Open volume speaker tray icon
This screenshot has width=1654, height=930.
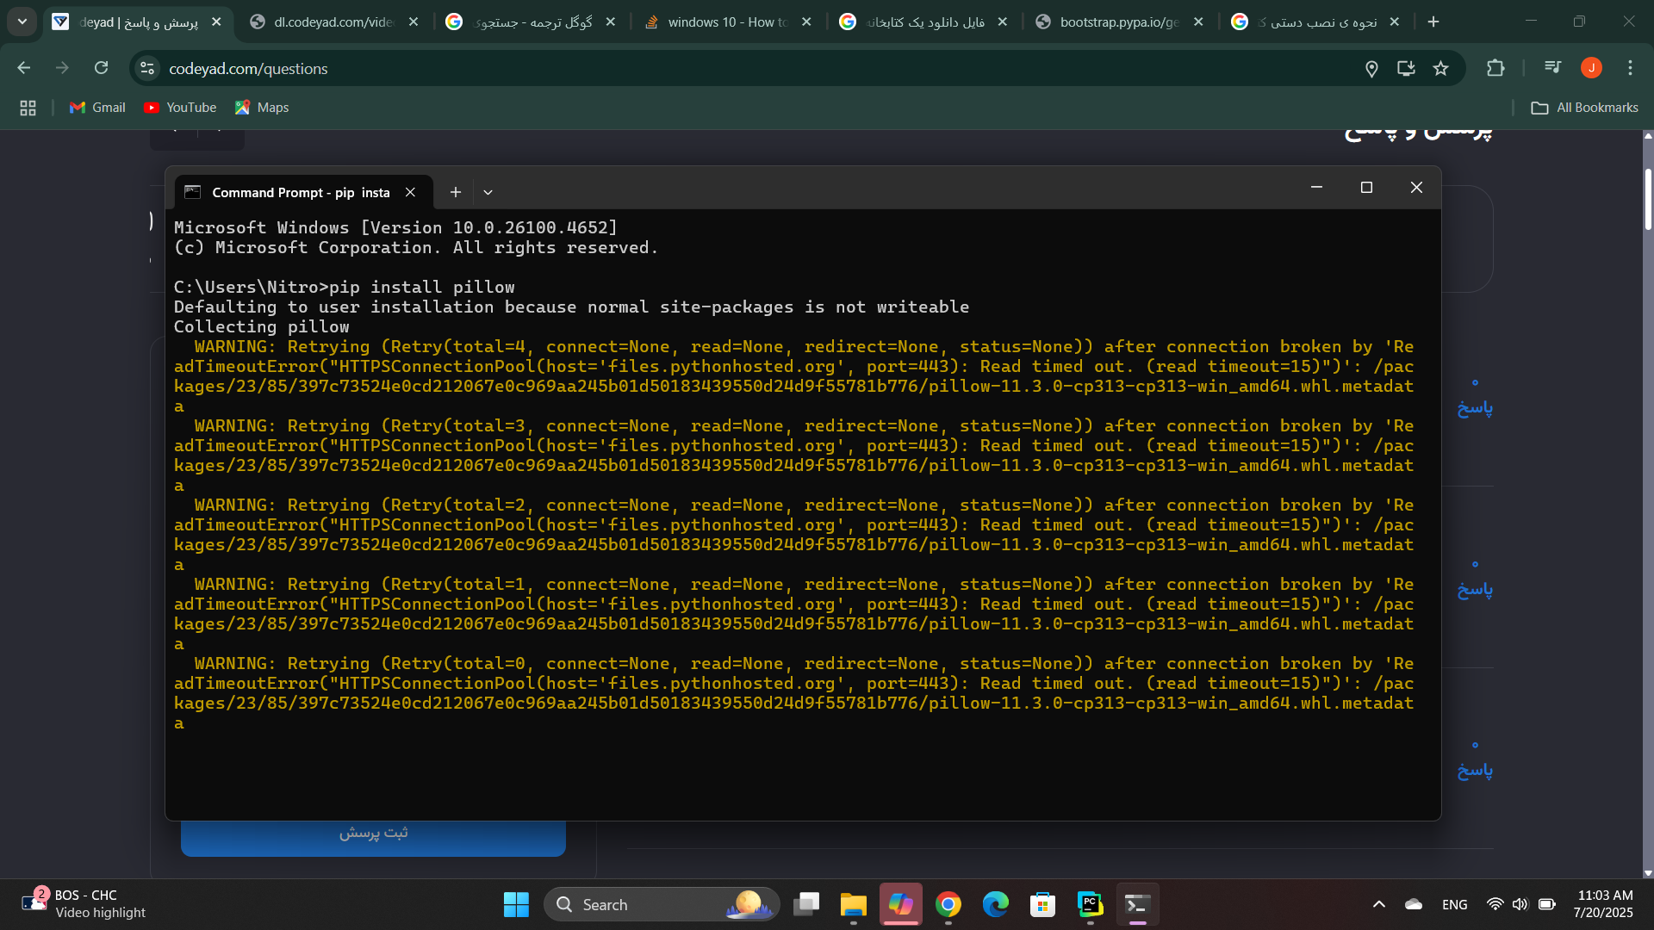[x=1520, y=904]
